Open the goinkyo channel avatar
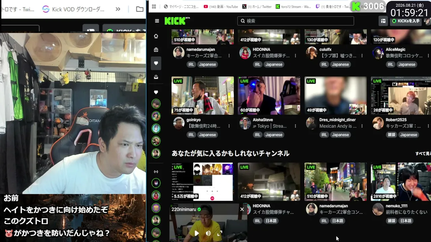Screen dimensions: 431x242 tap(178, 123)
